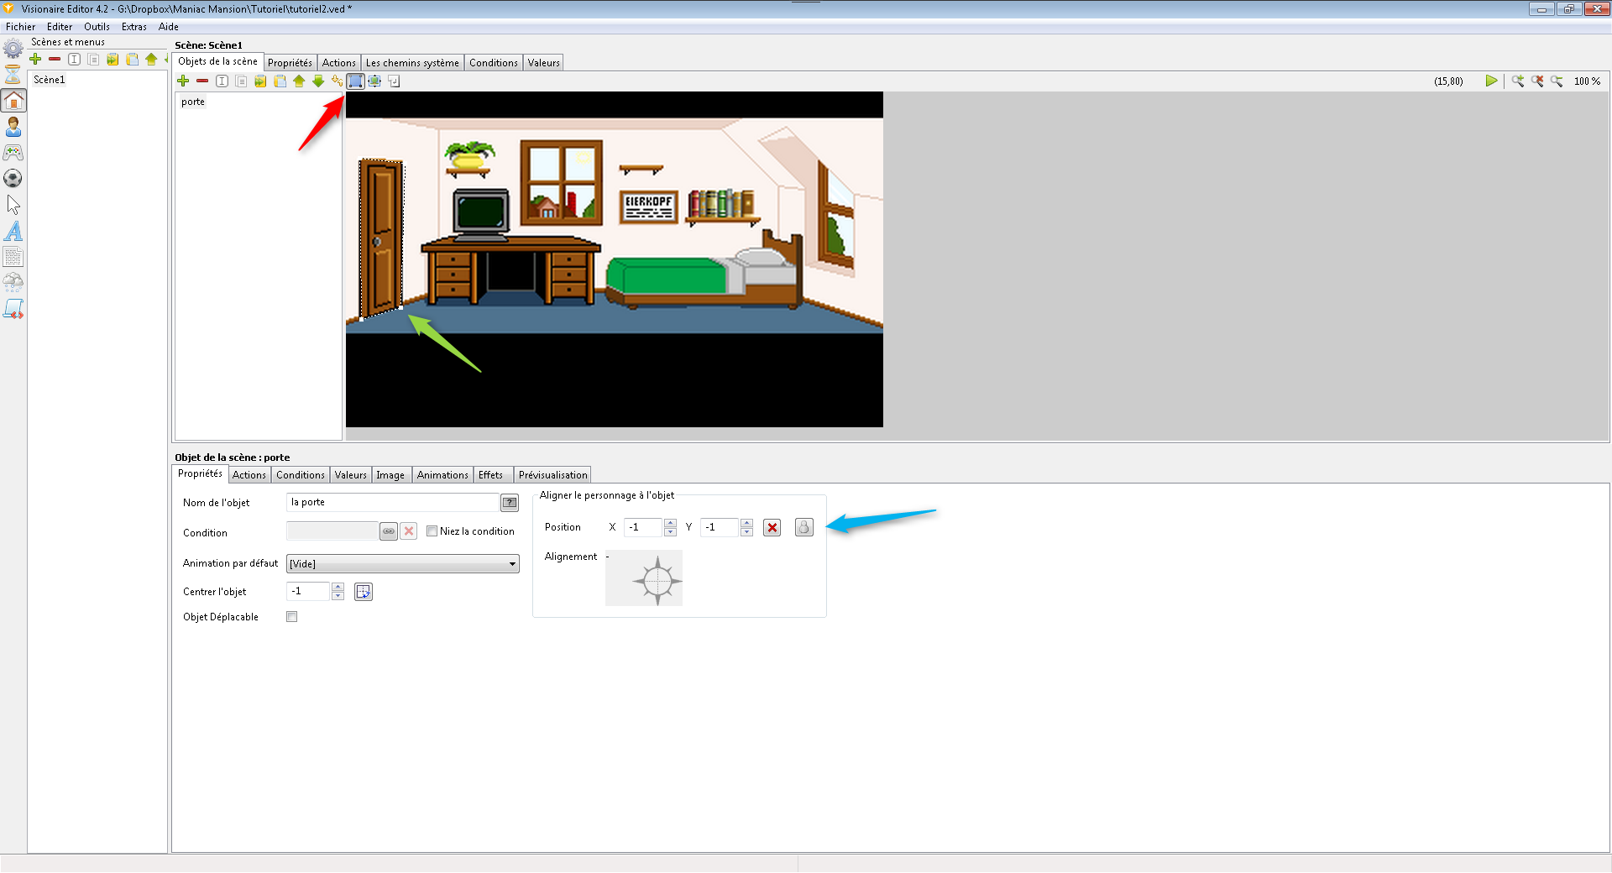Click the 'Nom de l'objet' text field

point(392,503)
